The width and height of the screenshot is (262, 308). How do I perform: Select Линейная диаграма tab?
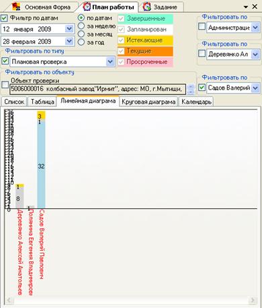click(88, 101)
